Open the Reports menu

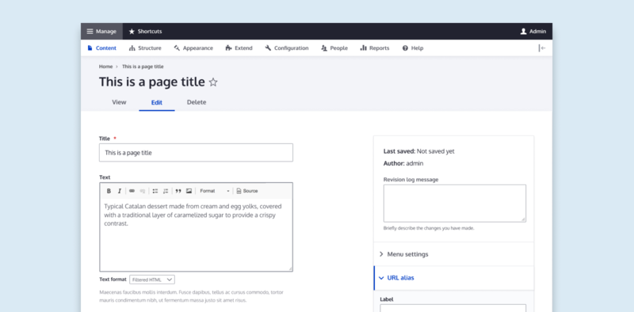pyautogui.click(x=375, y=48)
